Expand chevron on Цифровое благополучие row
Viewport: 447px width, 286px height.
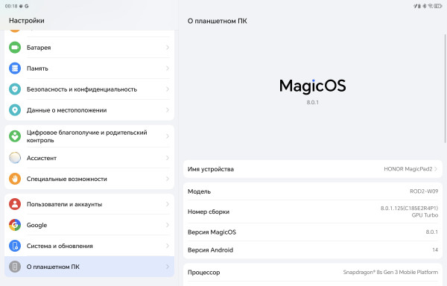pos(168,136)
